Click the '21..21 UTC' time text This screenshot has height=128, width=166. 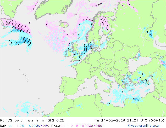tap(137, 120)
